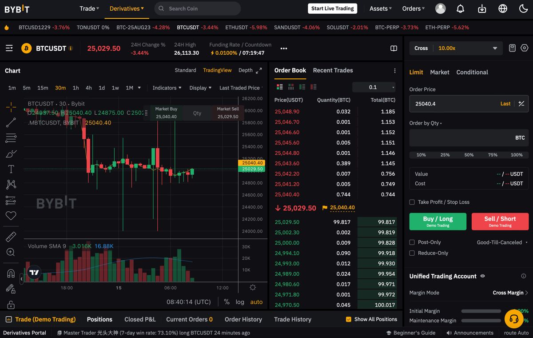Click Market Buy on the chart
Image resolution: width=533 pixels, height=338 pixels.
click(166, 113)
